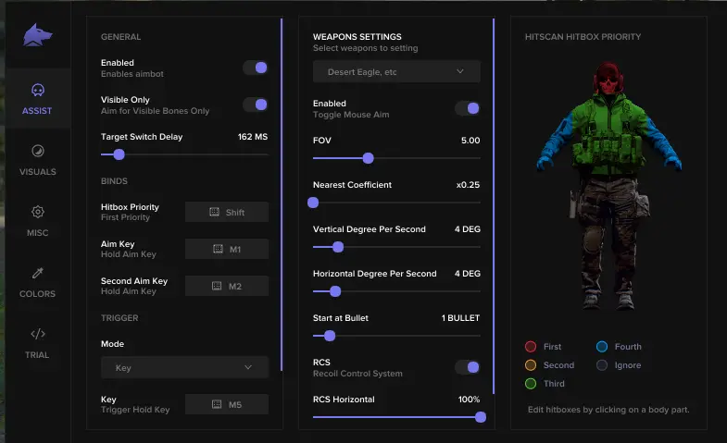Toggle the General Enabled aimbot switch
727x443 pixels.
(x=255, y=68)
